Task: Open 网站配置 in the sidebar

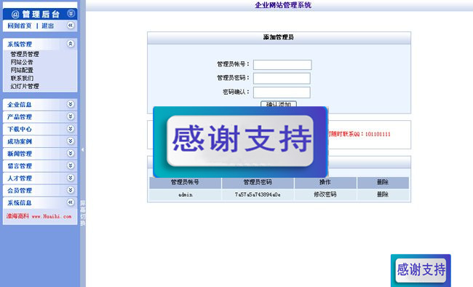Action: pos(22,70)
